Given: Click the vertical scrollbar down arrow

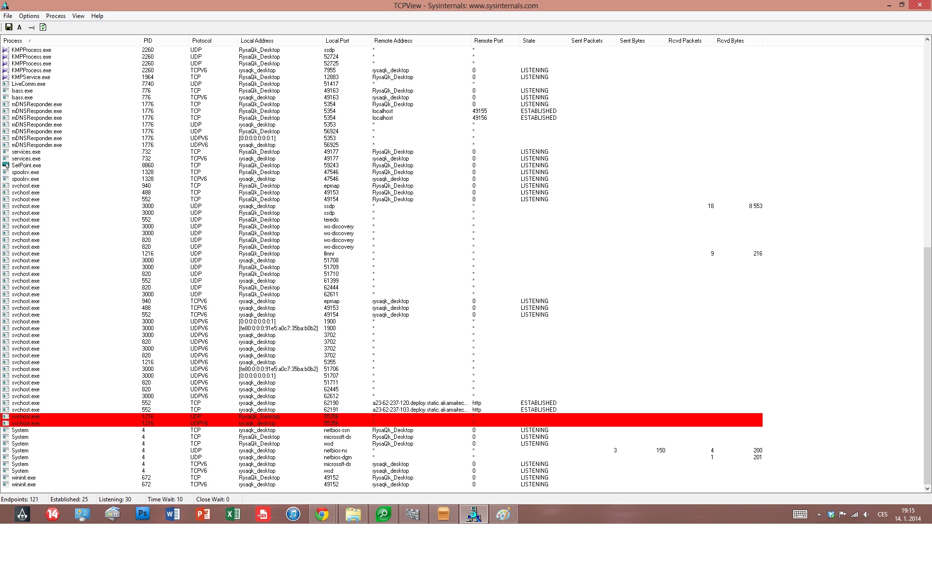Looking at the screenshot, I should (927, 489).
